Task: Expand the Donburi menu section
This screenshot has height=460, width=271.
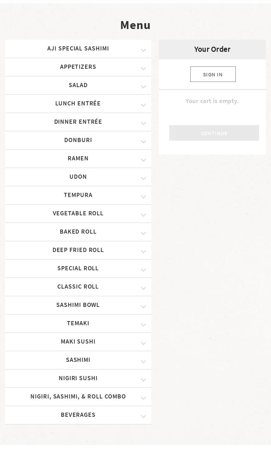Action: tap(78, 140)
